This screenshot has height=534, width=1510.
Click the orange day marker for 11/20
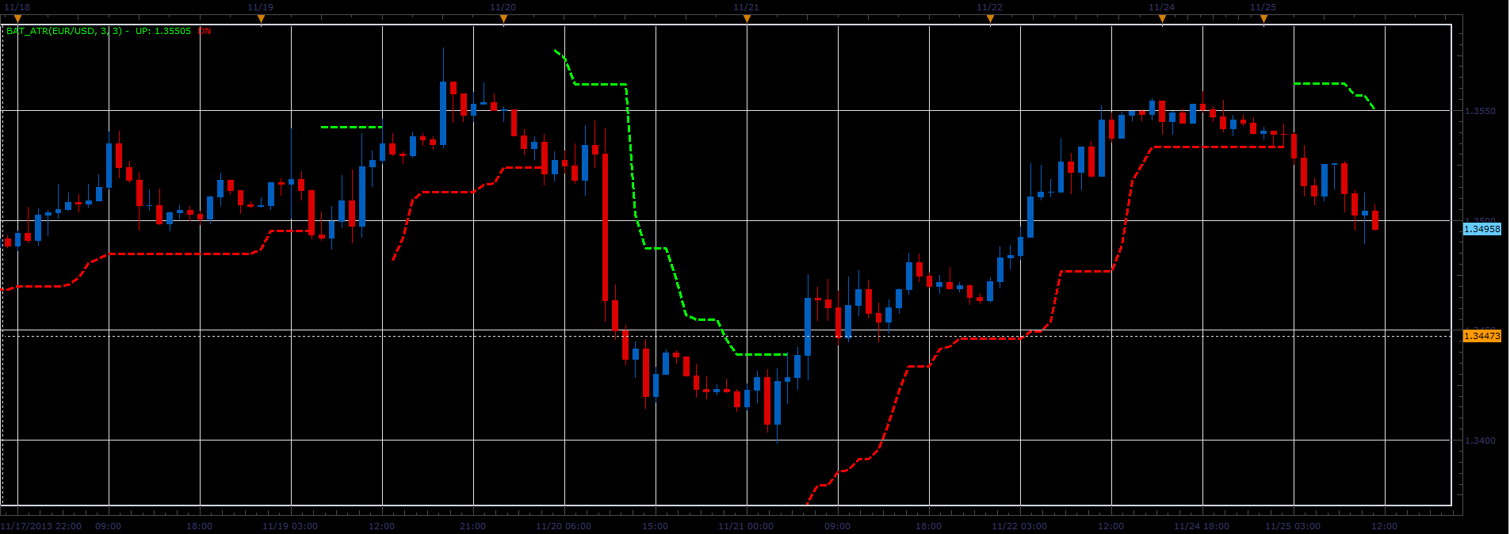(x=503, y=19)
